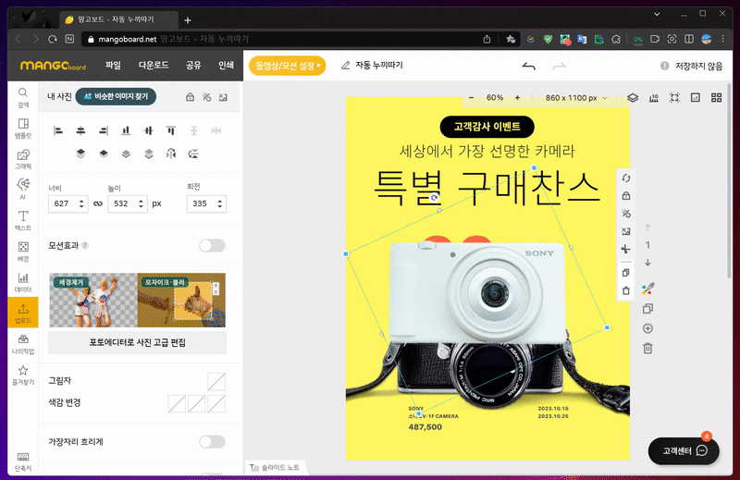Flip the image horizontally
Viewport: 740px width, 480px height.
171,154
